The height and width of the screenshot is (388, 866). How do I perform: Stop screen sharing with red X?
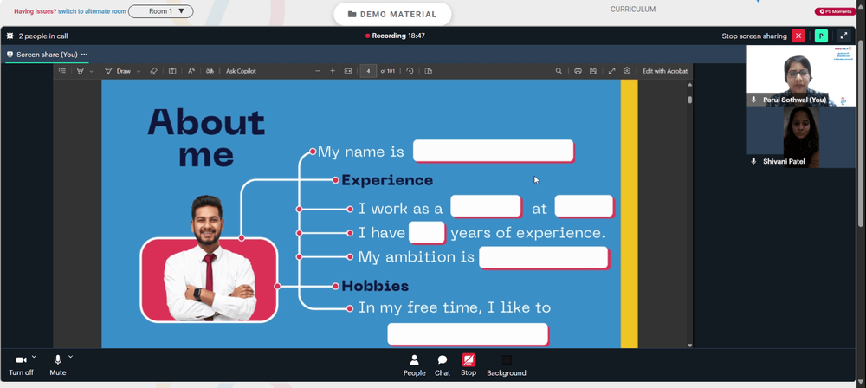[x=798, y=36]
